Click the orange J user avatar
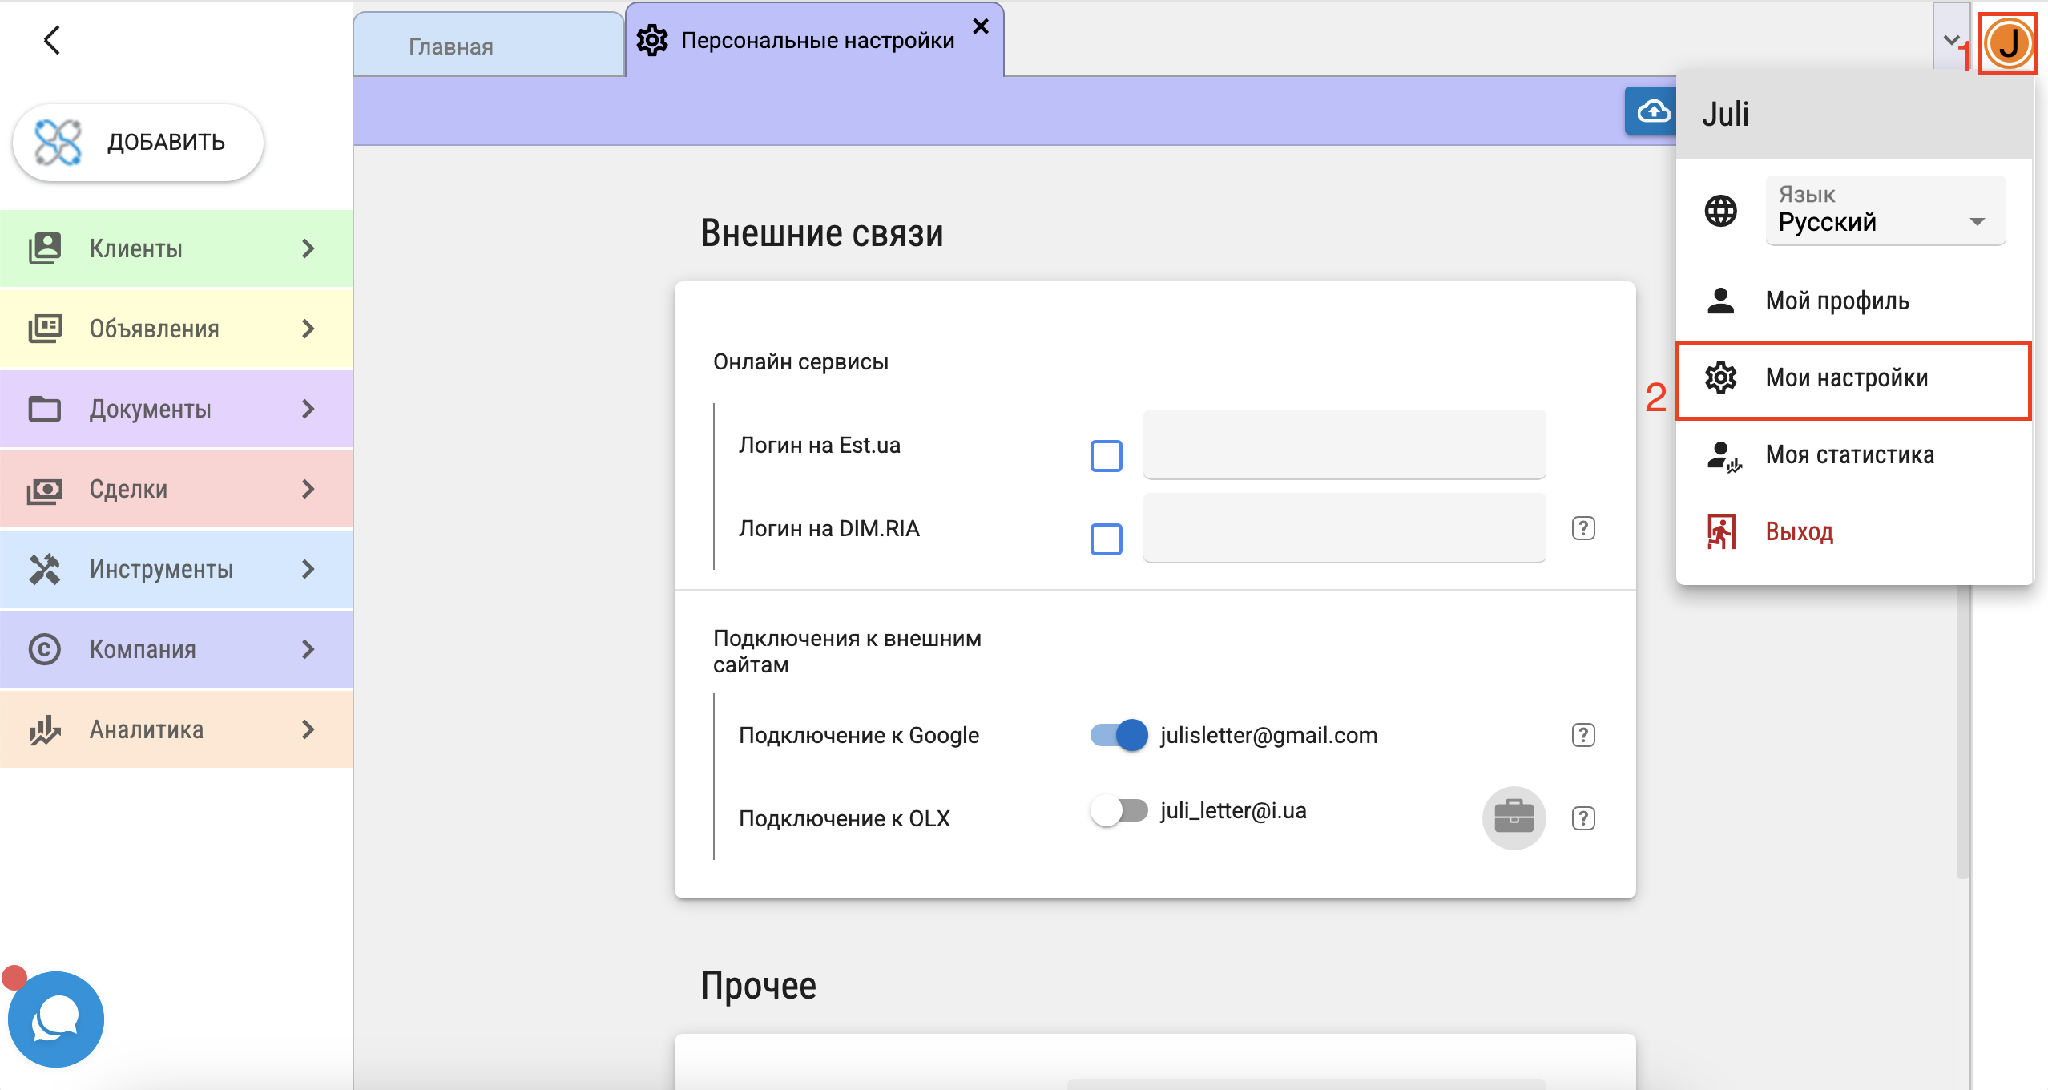The height and width of the screenshot is (1090, 2048). 2007,43
